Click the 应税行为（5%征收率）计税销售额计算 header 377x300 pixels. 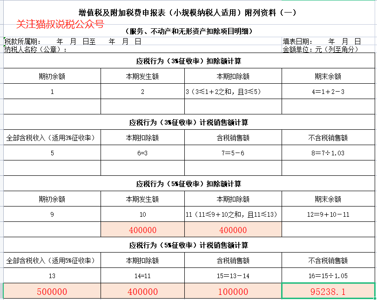(188, 245)
